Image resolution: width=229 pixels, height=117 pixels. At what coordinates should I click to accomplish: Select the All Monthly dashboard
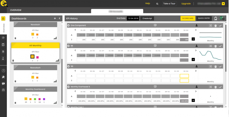coord(35,45)
